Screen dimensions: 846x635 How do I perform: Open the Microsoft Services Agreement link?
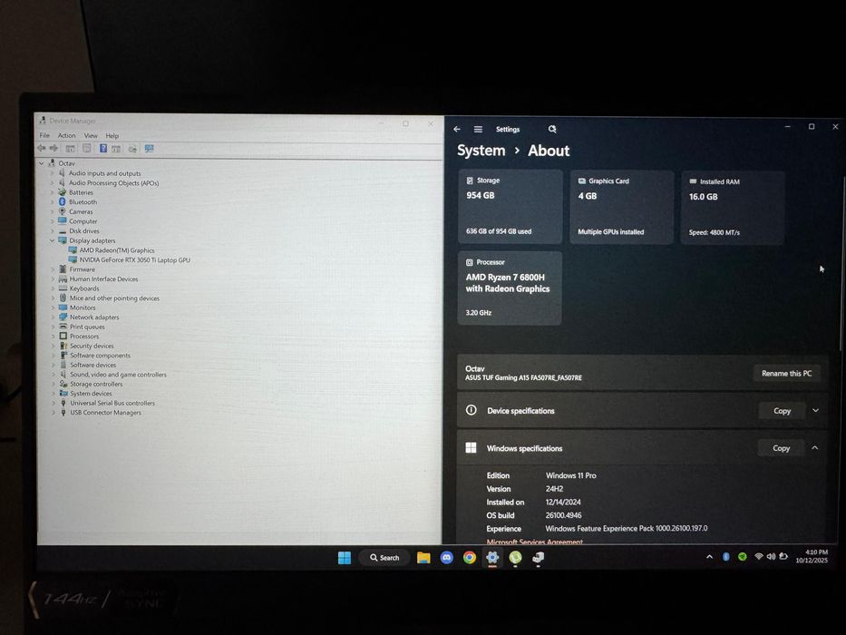[x=535, y=542]
